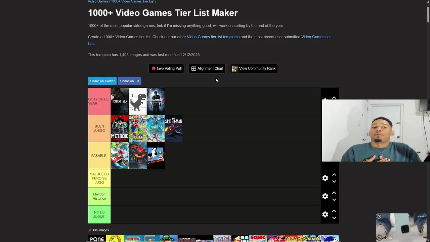The width and height of the screenshot is (430, 242).
Task: Move Mierdon Historico row down
Action: tap(334, 200)
